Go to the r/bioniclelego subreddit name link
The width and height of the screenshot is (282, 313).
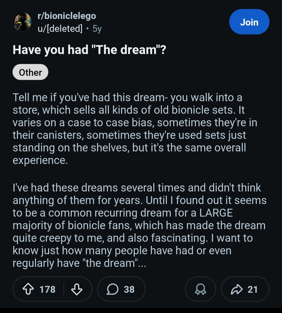67,16
